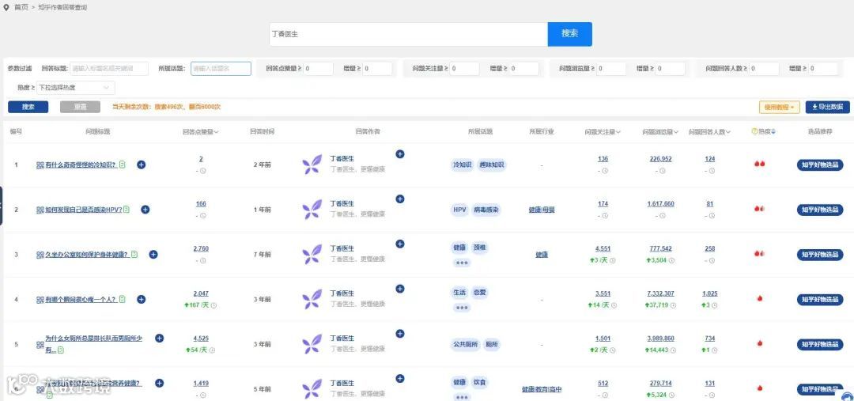Open the 使用教程 dropdown button
The height and width of the screenshot is (401, 854).
tap(780, 108)
